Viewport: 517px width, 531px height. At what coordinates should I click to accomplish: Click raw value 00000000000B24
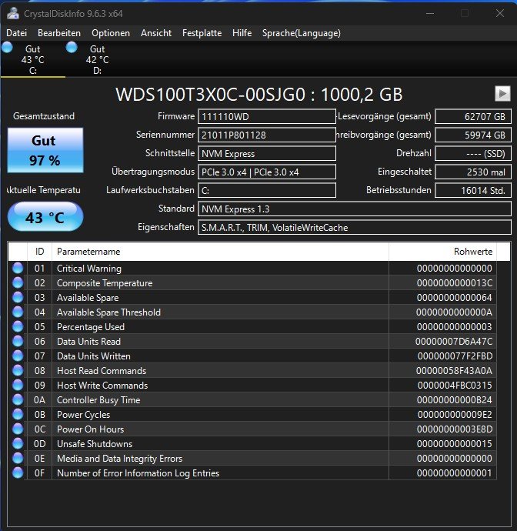click(x=455, y=400)
